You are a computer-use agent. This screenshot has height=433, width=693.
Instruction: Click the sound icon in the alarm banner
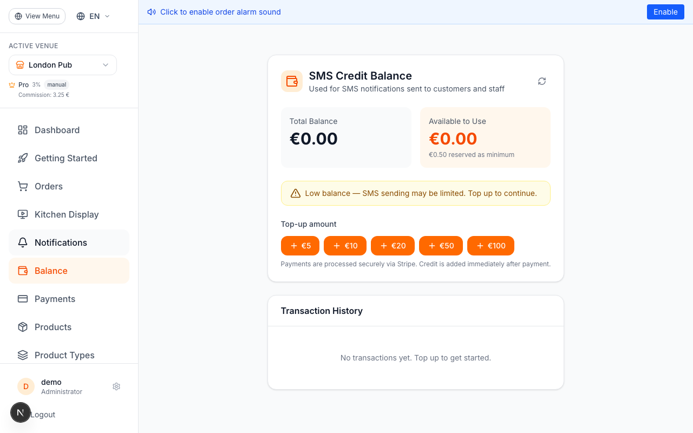click(x=151, y=12)
